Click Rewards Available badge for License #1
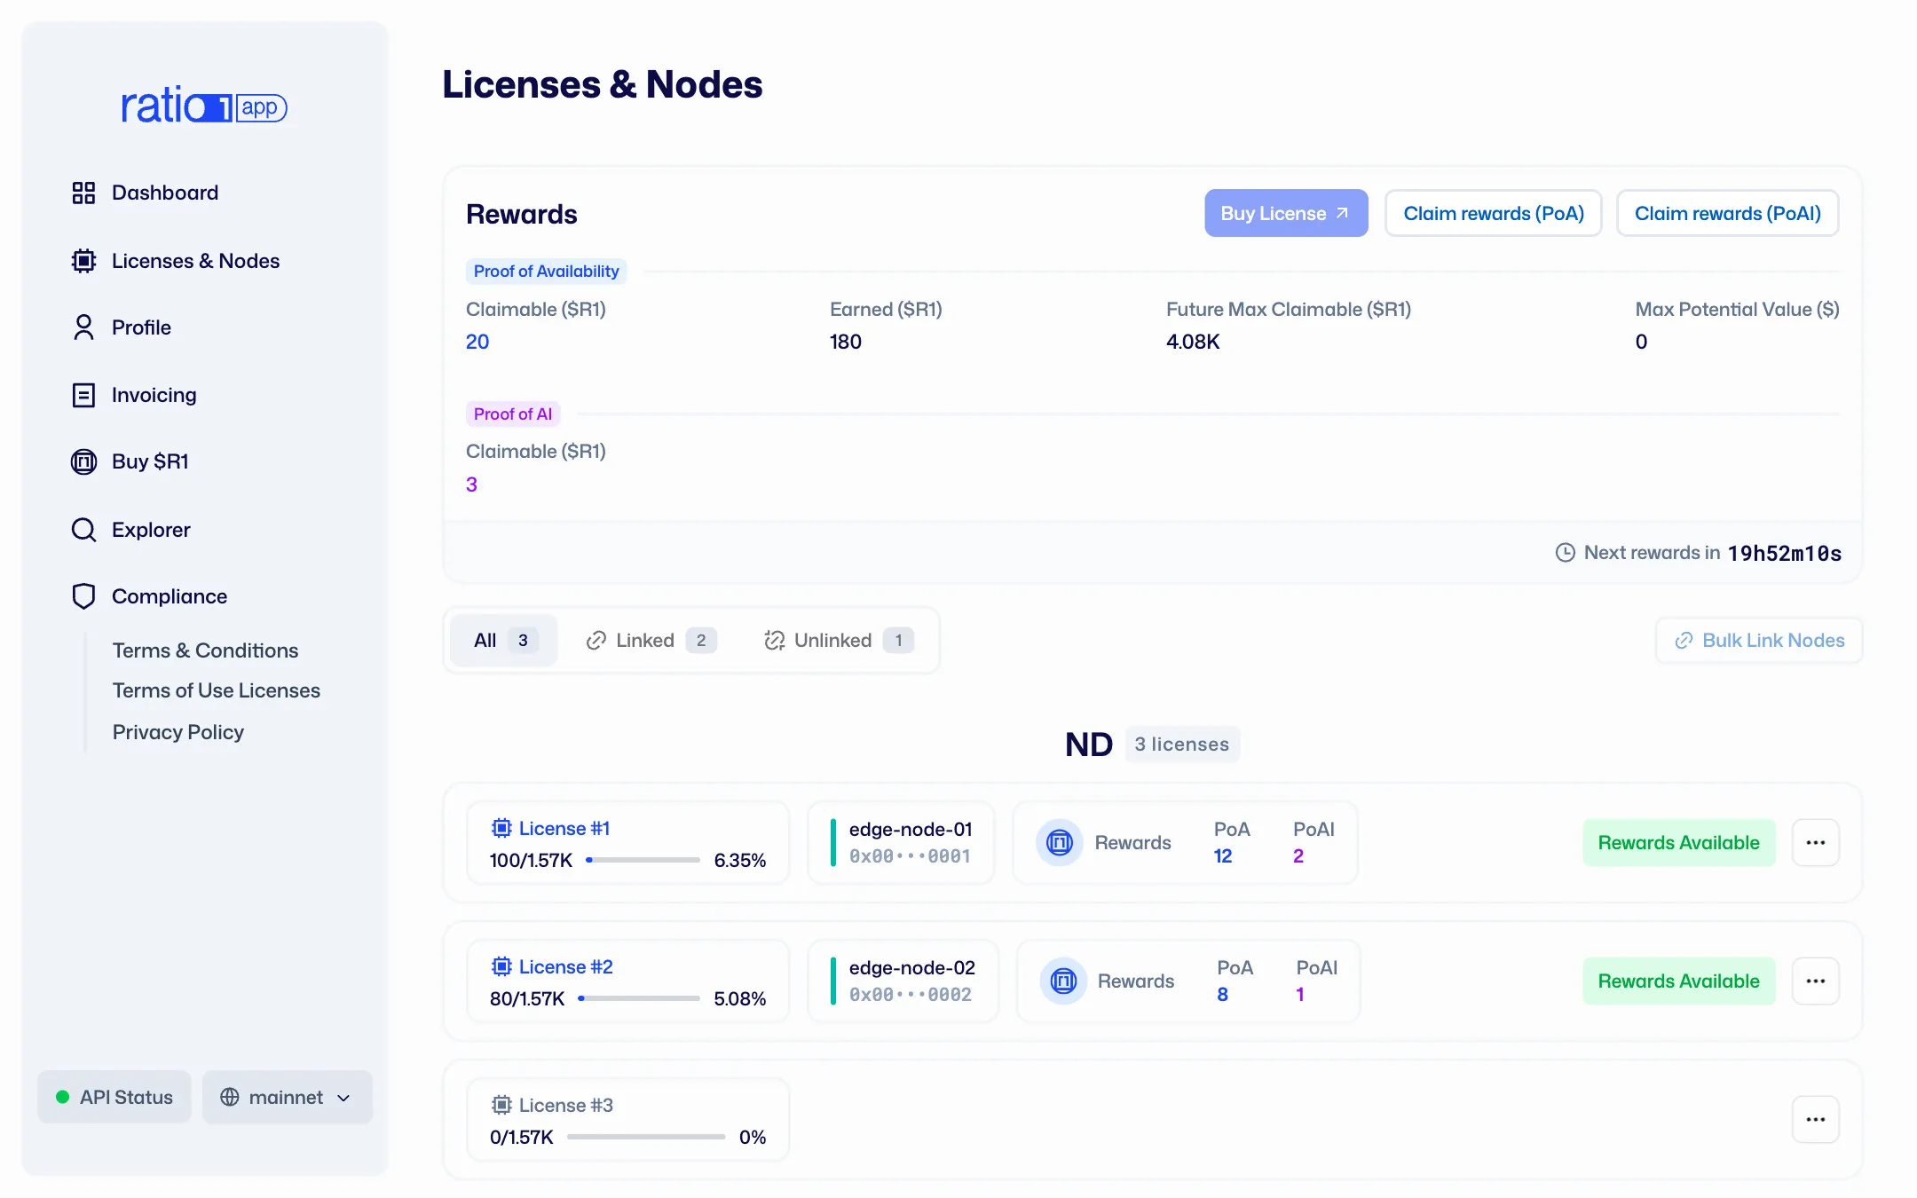Viewport: 1917px width, 1198px height. [1679, 842]
